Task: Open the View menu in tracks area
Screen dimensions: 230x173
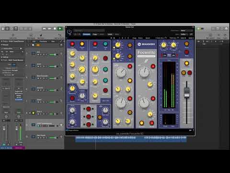Action: (53, 41)
